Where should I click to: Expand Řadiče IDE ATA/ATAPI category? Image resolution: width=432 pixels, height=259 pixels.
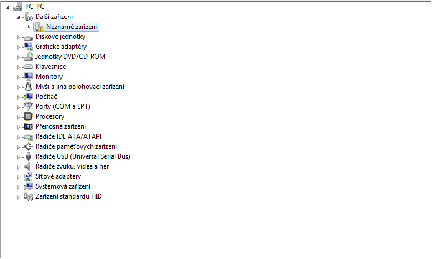tap(18, 137)
